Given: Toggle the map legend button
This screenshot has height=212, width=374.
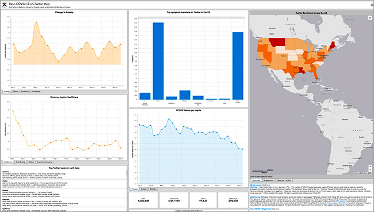Looking at the screenshot, I should (370, 18).
